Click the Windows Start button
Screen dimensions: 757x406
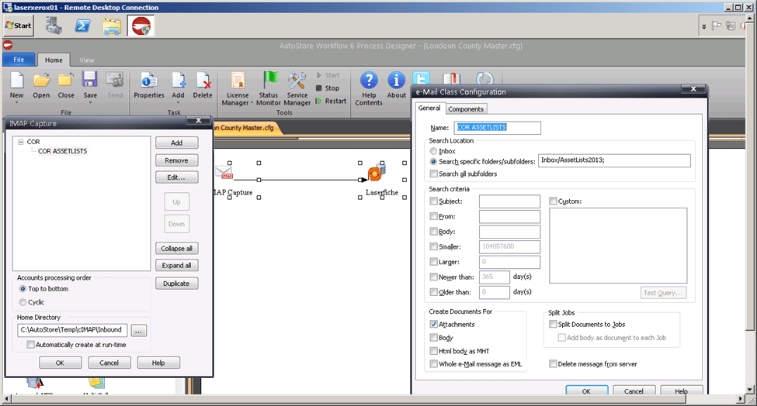point(19,26)
